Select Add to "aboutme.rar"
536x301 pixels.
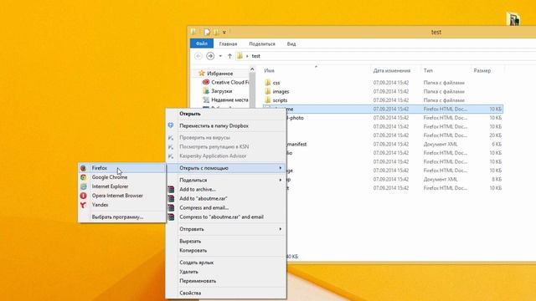(x=226, y=198)
